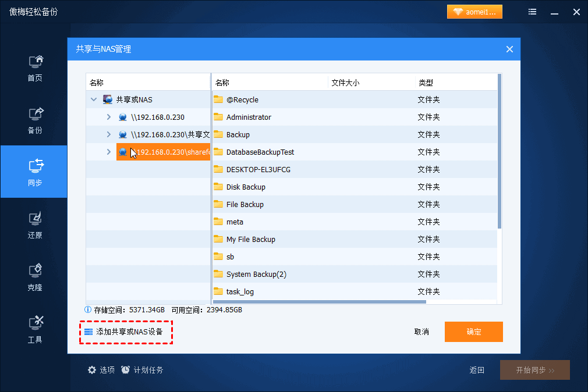Click the 文件大小 column header
The height and width of the screenshot is (392, 588).
click(345, 83)
